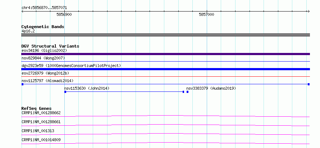
Task: Click the nsv1125797 (Alsmadi2014) variant line
Action: coord(165,84)
